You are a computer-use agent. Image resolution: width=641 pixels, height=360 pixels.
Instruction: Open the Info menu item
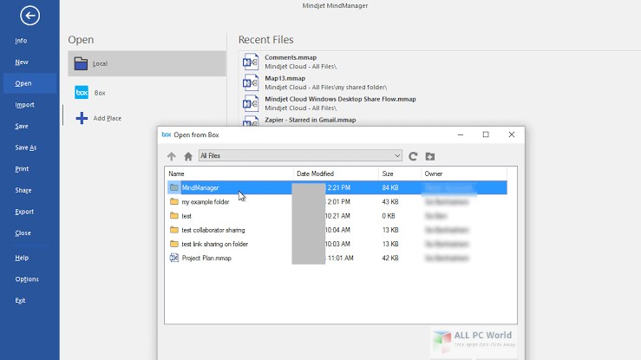click(21, 41)
